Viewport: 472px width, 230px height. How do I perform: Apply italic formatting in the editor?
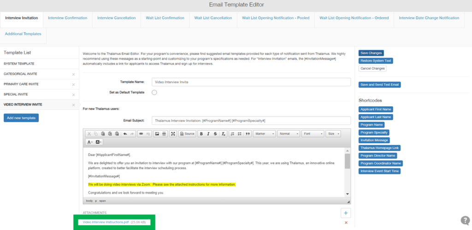pos(208,134)
